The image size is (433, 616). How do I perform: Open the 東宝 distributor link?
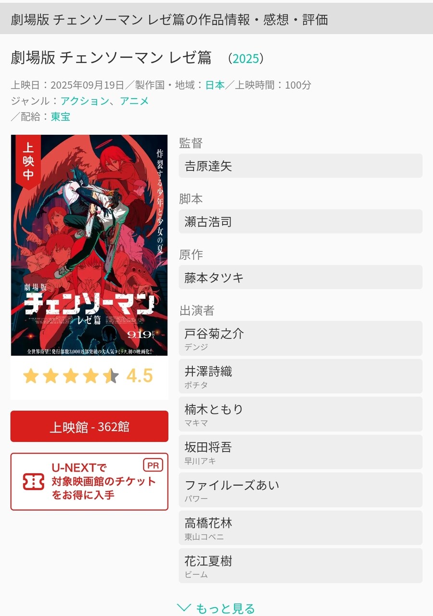pos(61,116)
